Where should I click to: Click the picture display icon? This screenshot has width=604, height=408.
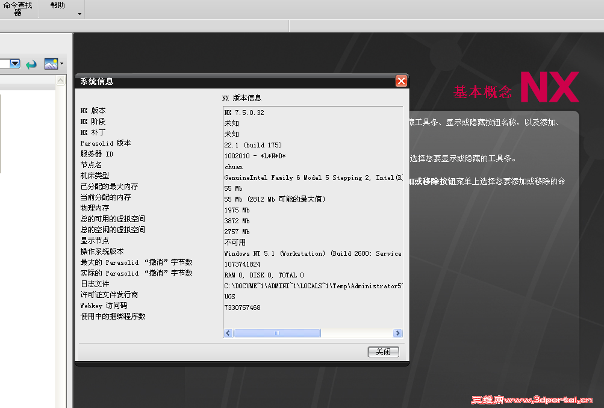click(51, 64)
